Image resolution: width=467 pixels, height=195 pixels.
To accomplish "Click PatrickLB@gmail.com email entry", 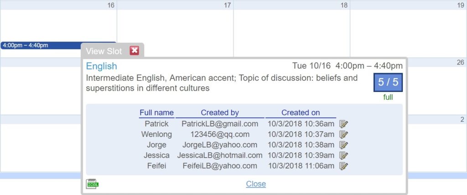I will pos(220,124).
